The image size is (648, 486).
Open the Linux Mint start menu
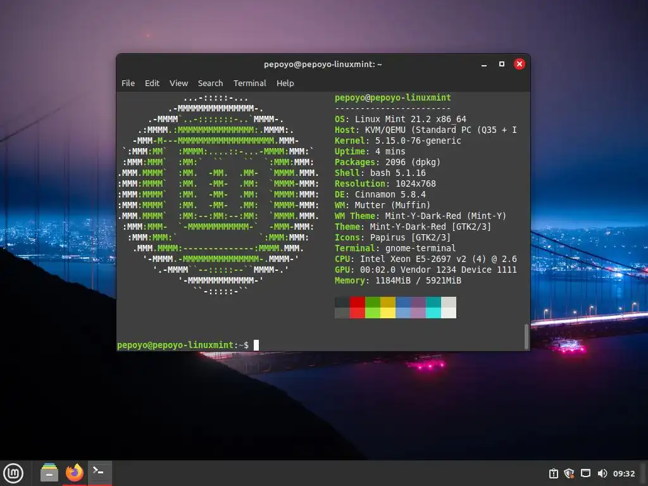13,473
